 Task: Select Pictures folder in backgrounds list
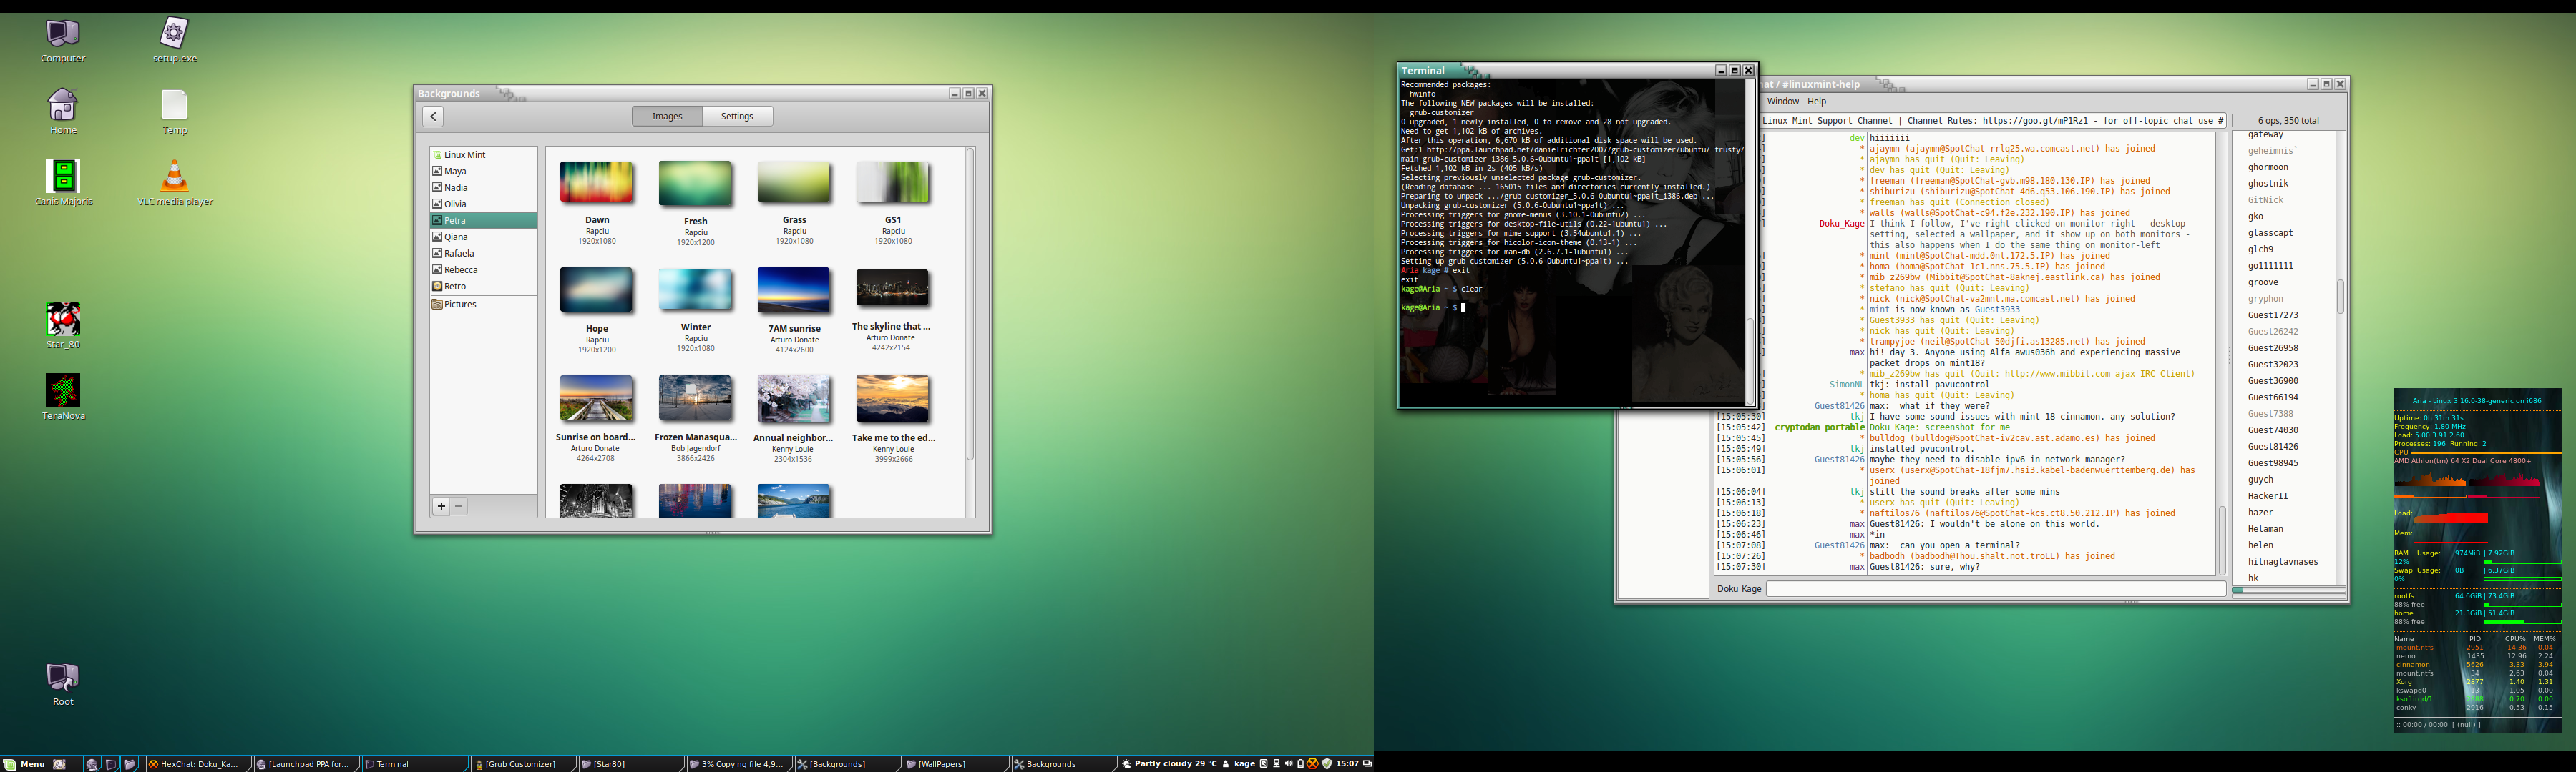483,304
